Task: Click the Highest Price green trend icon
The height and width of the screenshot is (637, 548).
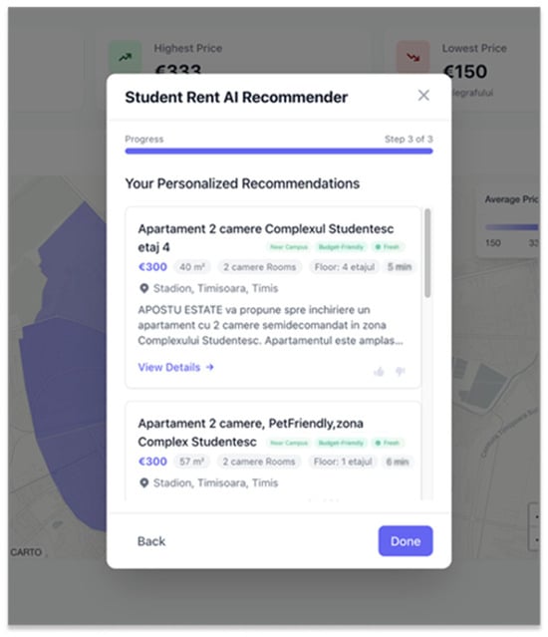Action: [x=125, y=57]
